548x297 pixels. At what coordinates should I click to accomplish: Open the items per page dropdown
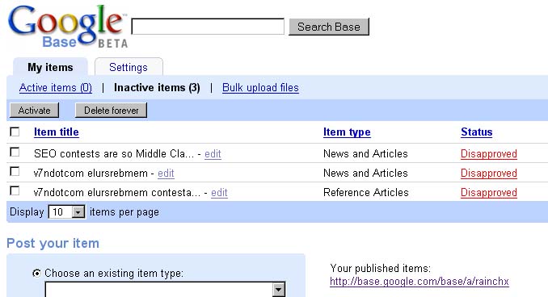pyautogui.click(x=67, y=211)
